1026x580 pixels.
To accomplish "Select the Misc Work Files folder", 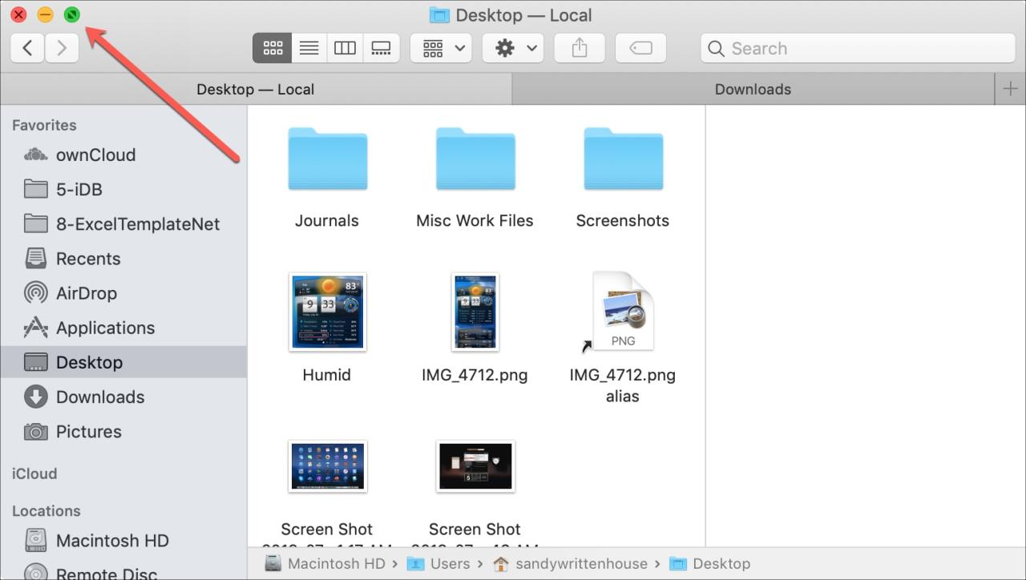I will click(x=475, y=160).
